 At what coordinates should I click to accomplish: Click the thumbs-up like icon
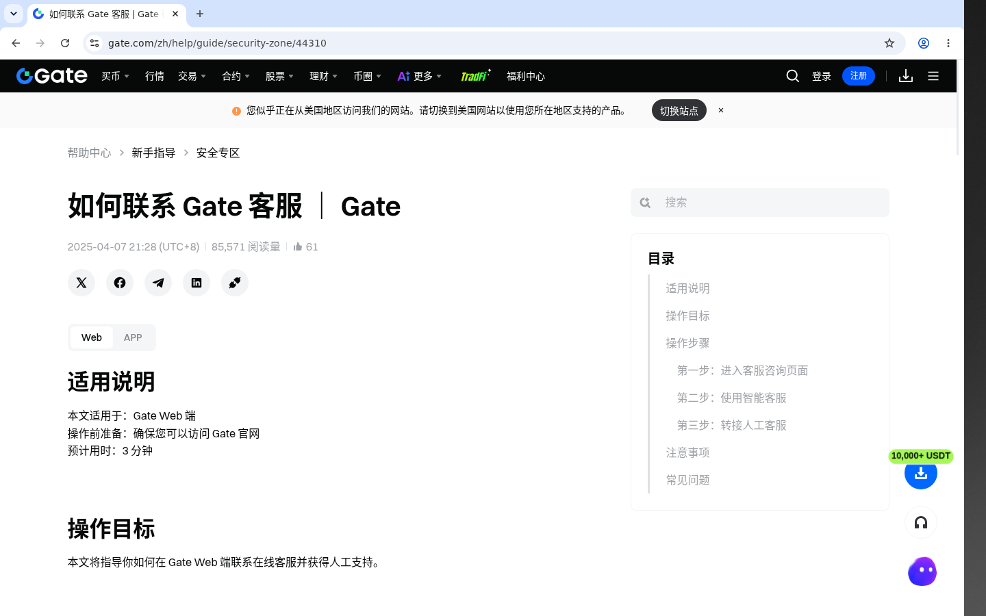click(298, 246)
